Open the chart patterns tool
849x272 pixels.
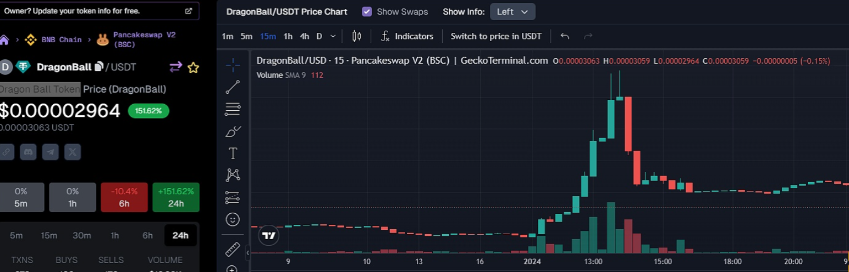(x=233, y=175)
